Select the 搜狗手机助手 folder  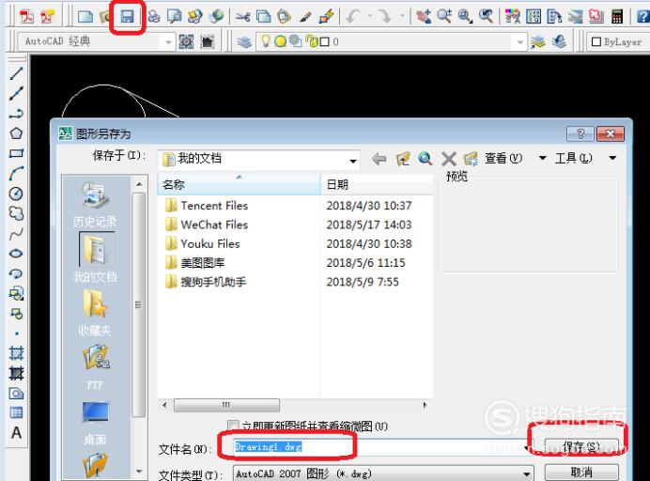tap(205, 282)
